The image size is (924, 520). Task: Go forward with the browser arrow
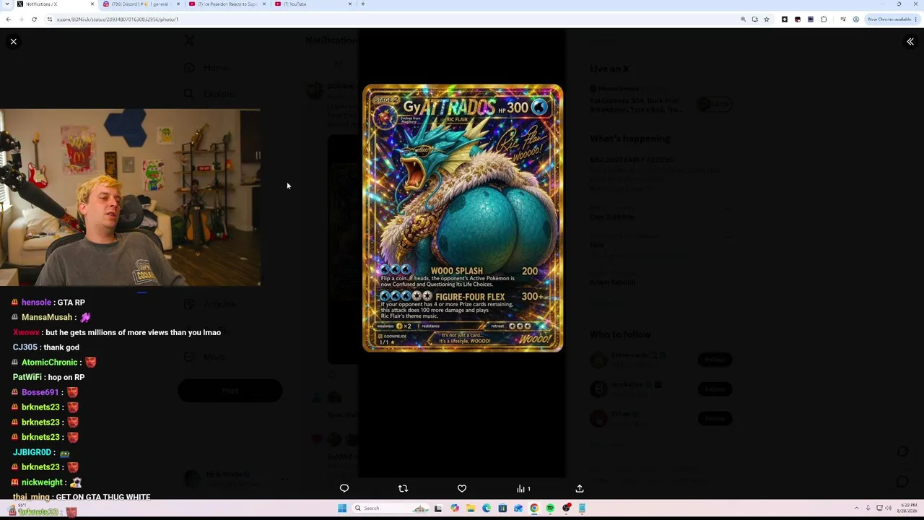point(21,19)
